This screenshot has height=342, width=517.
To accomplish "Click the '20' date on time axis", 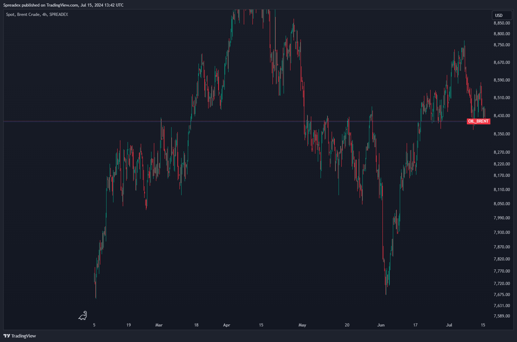I will coord(347,325).
